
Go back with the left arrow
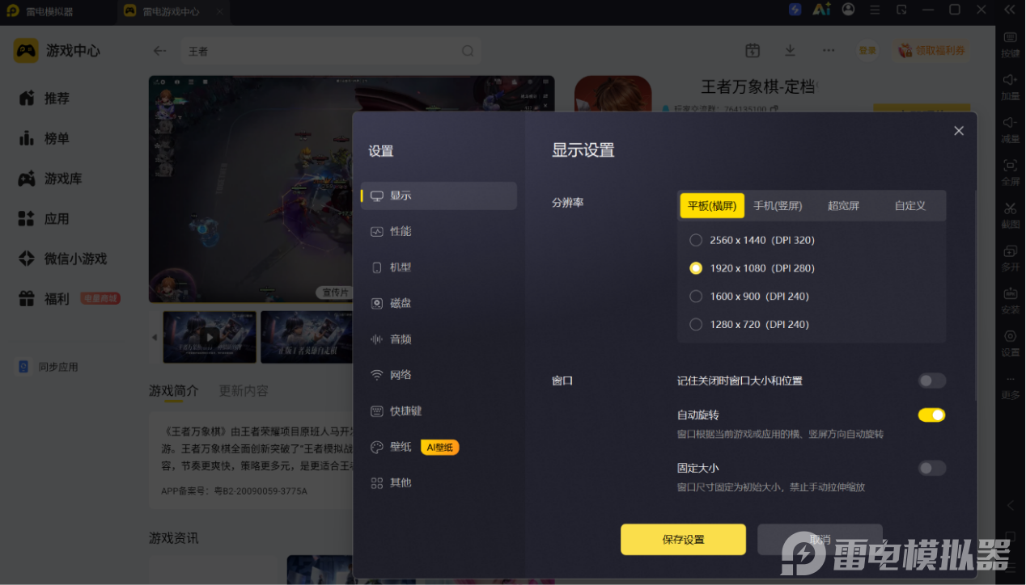pos(160,51)
